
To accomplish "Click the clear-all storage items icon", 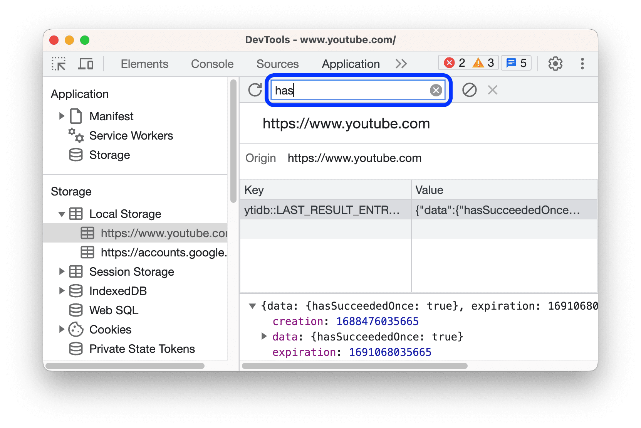I will pos(469,90).
